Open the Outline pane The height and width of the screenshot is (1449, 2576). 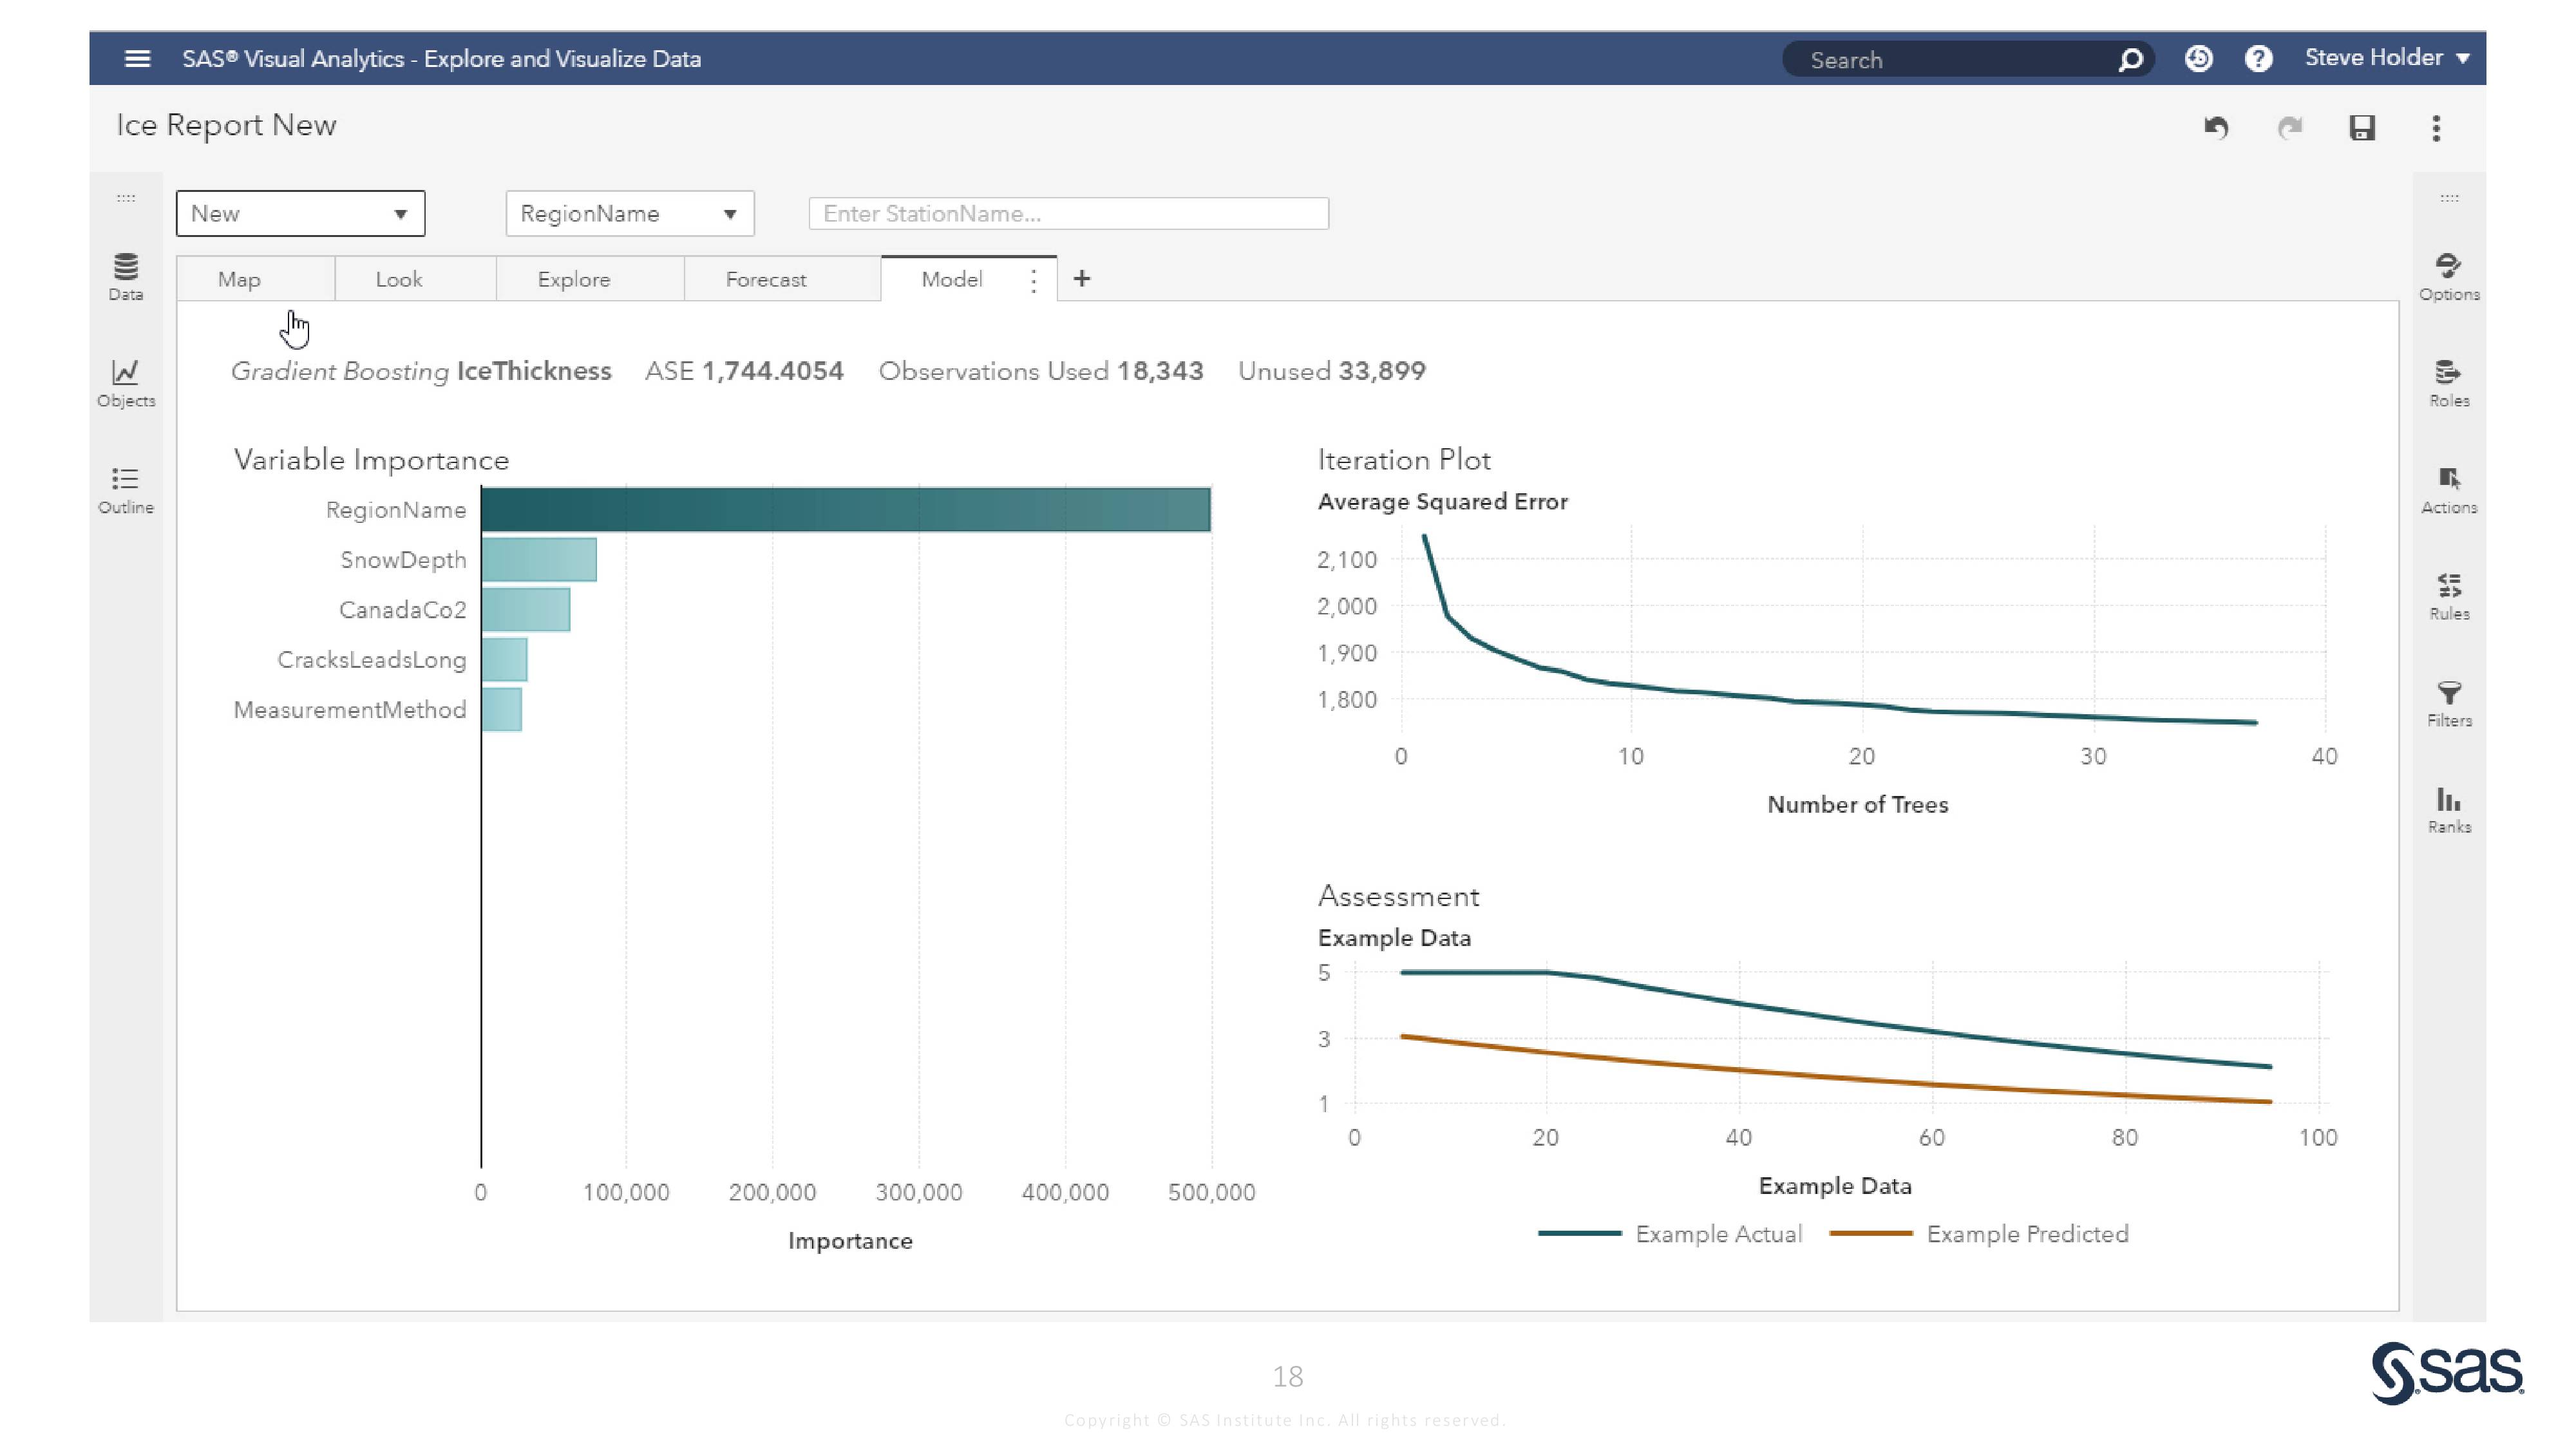[126, 490]
